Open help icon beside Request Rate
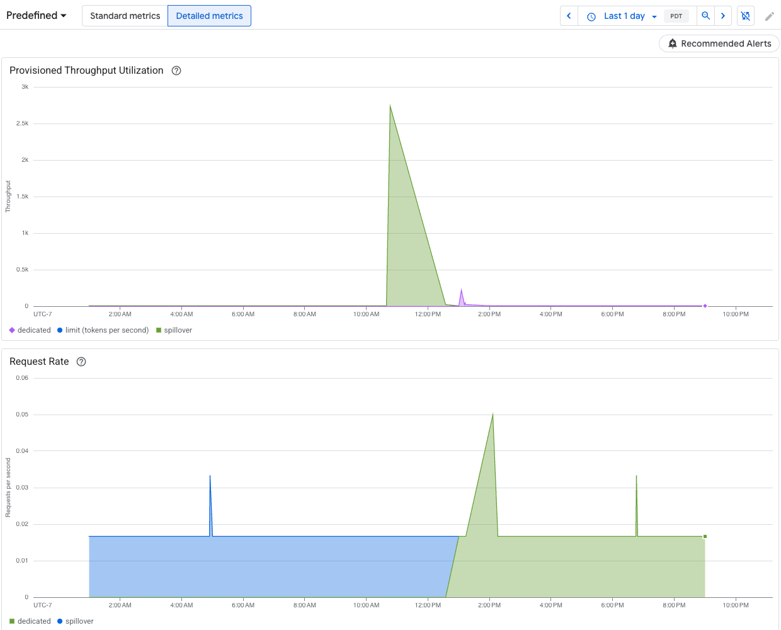The height and width of the screenshot is (630, 781). coord(81,362)
